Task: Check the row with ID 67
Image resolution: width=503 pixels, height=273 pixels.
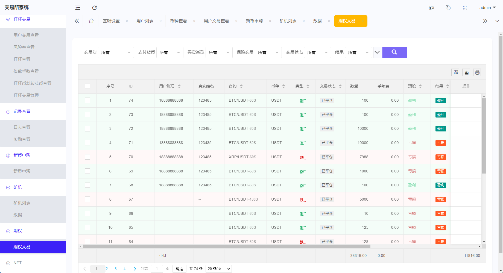Action: [x=87, y=199]
